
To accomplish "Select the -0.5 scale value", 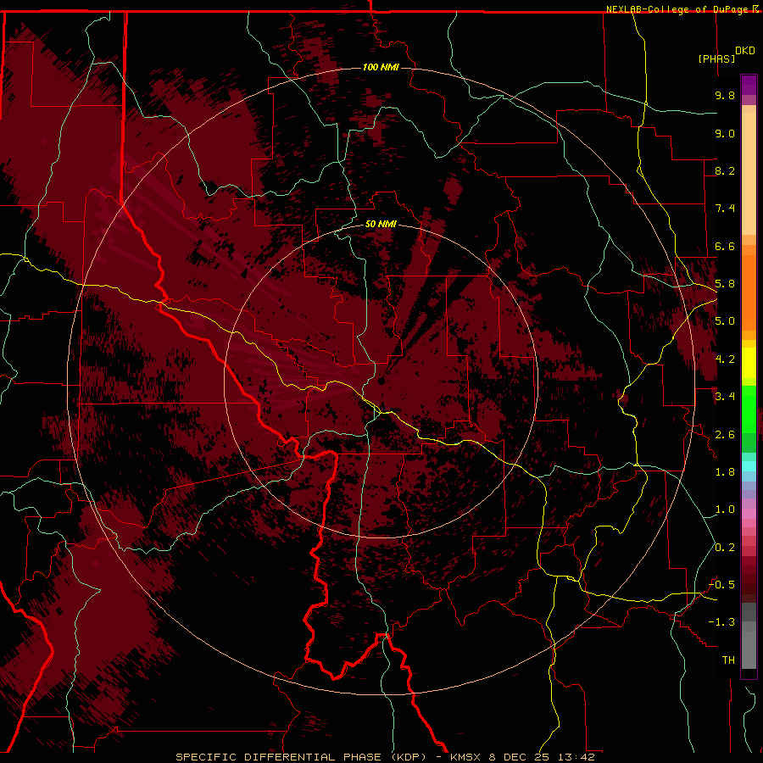I will pos(721,585).
